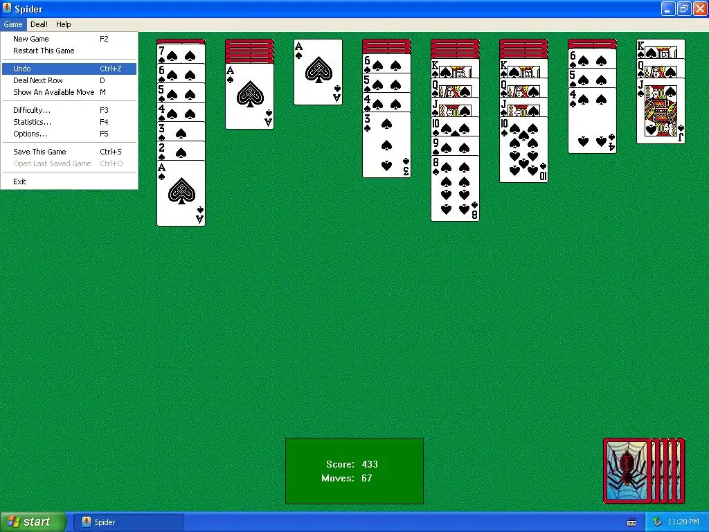Select Restart This Game
The image size is (709, 532).
69,51
